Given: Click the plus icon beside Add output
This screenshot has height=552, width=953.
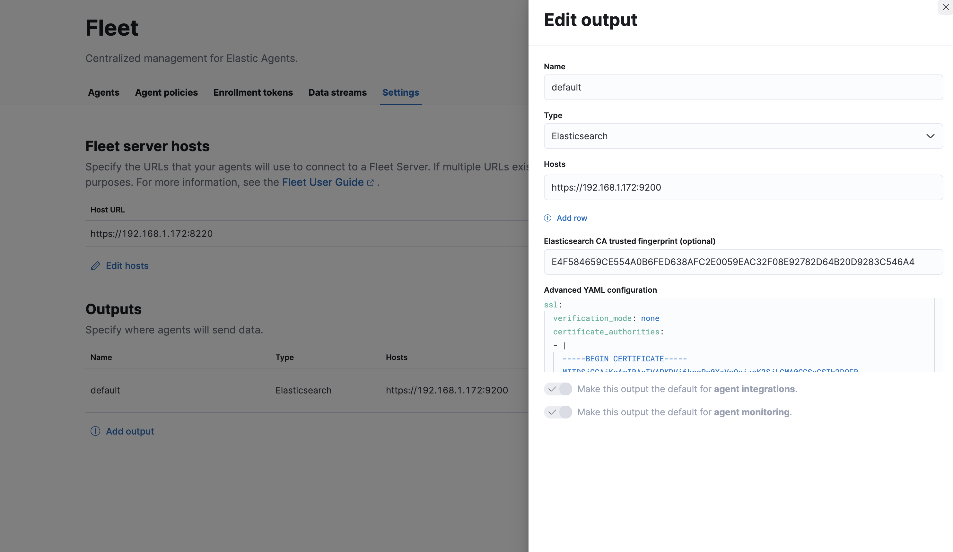Looking at the screenshot, I should pyautogui.click(x=95, y=431).
